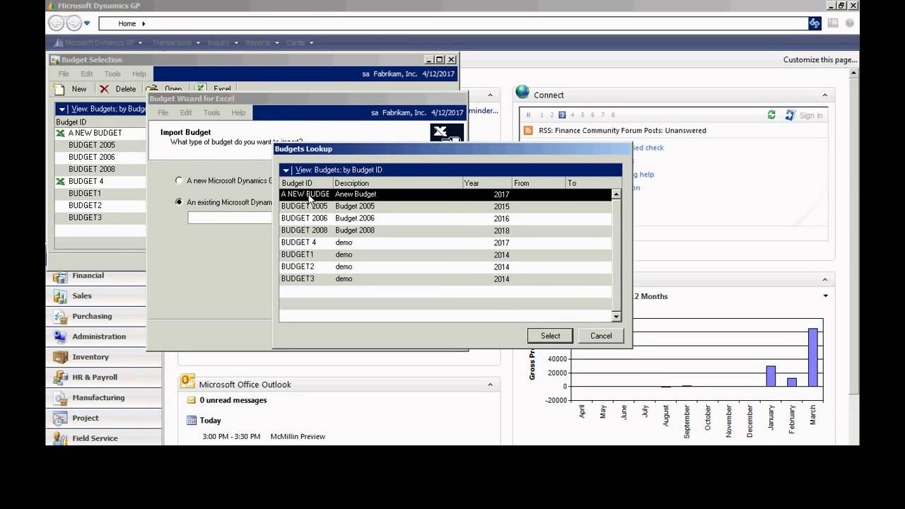Collapse the Connect panel
The height and width of the screenshot is (509, 905).
pyautogui.click(x=824, y=95)
